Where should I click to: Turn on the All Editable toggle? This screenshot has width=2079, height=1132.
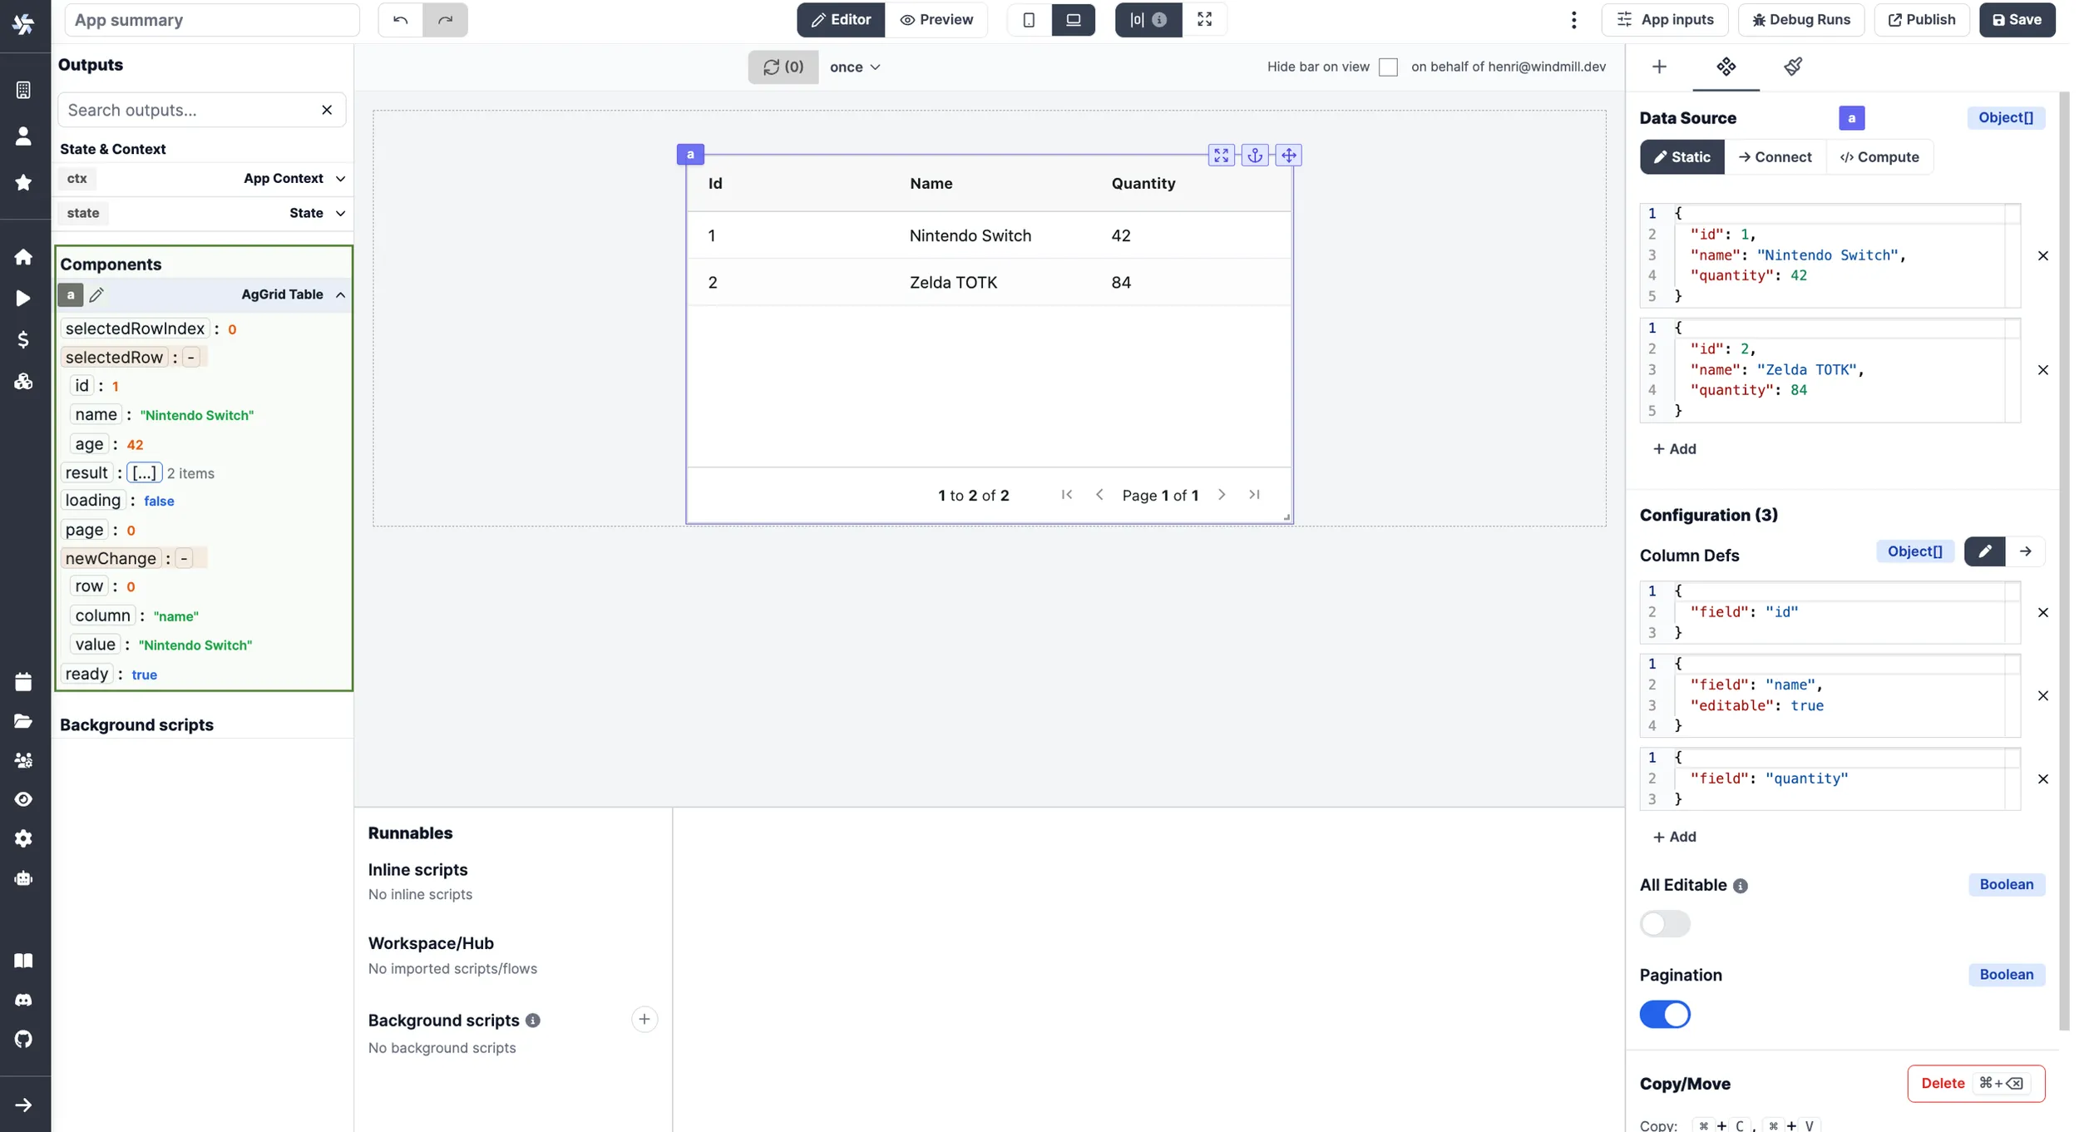1666,923
